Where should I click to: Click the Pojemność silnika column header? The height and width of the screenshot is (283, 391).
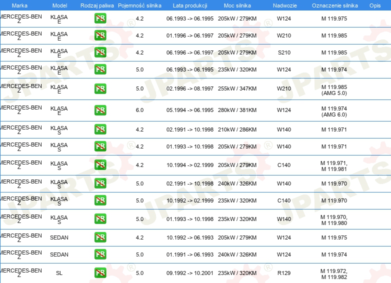[139, 5]
